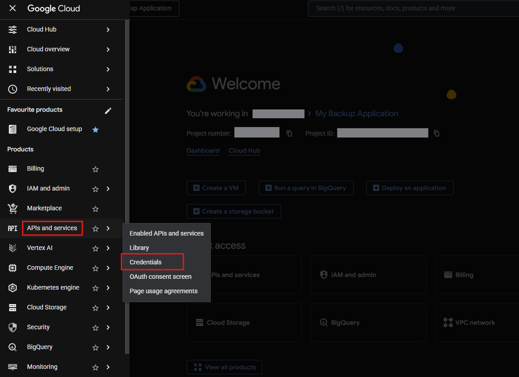The width and height of the screenshot is (519, 377).
Task: Star the IAM and admin product
Action: coord(96,189)
